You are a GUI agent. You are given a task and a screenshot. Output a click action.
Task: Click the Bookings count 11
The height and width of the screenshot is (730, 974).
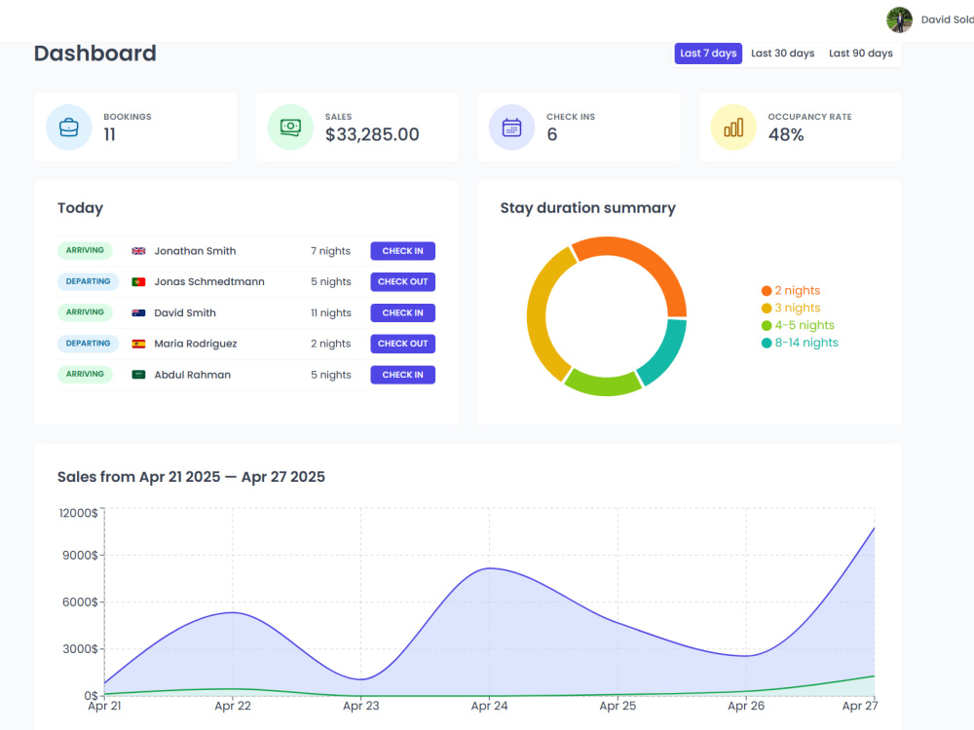click(109, 134)
